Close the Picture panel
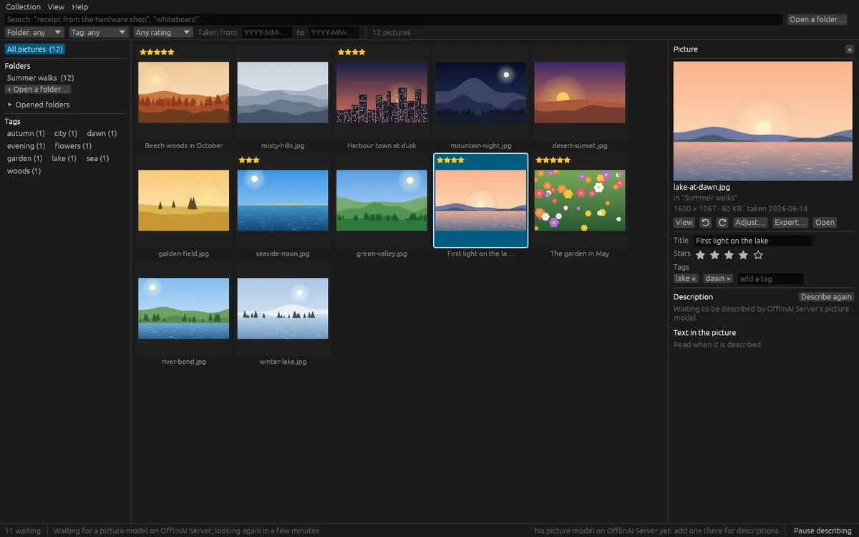 (x=850, y=49)
